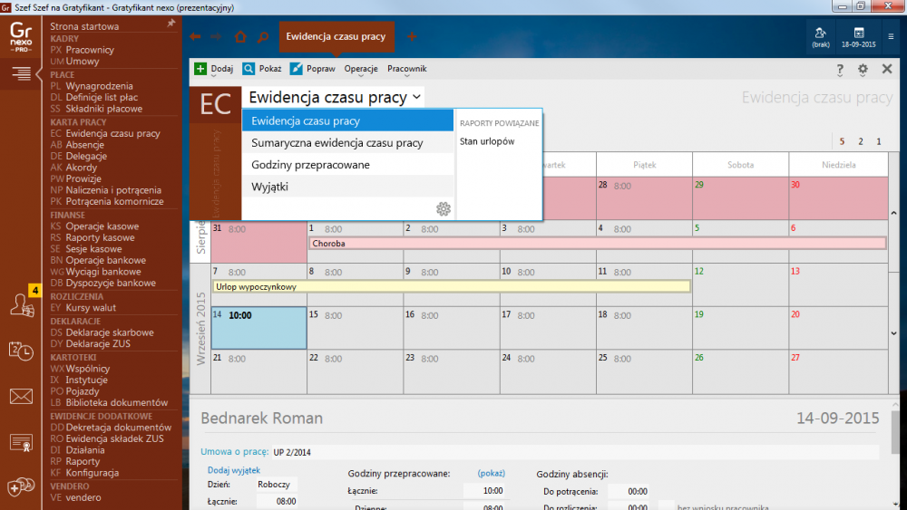The height and width of the screenshot is (510, 907).
Task: Click the Dodaj wyjątek link
Action: 234,470
